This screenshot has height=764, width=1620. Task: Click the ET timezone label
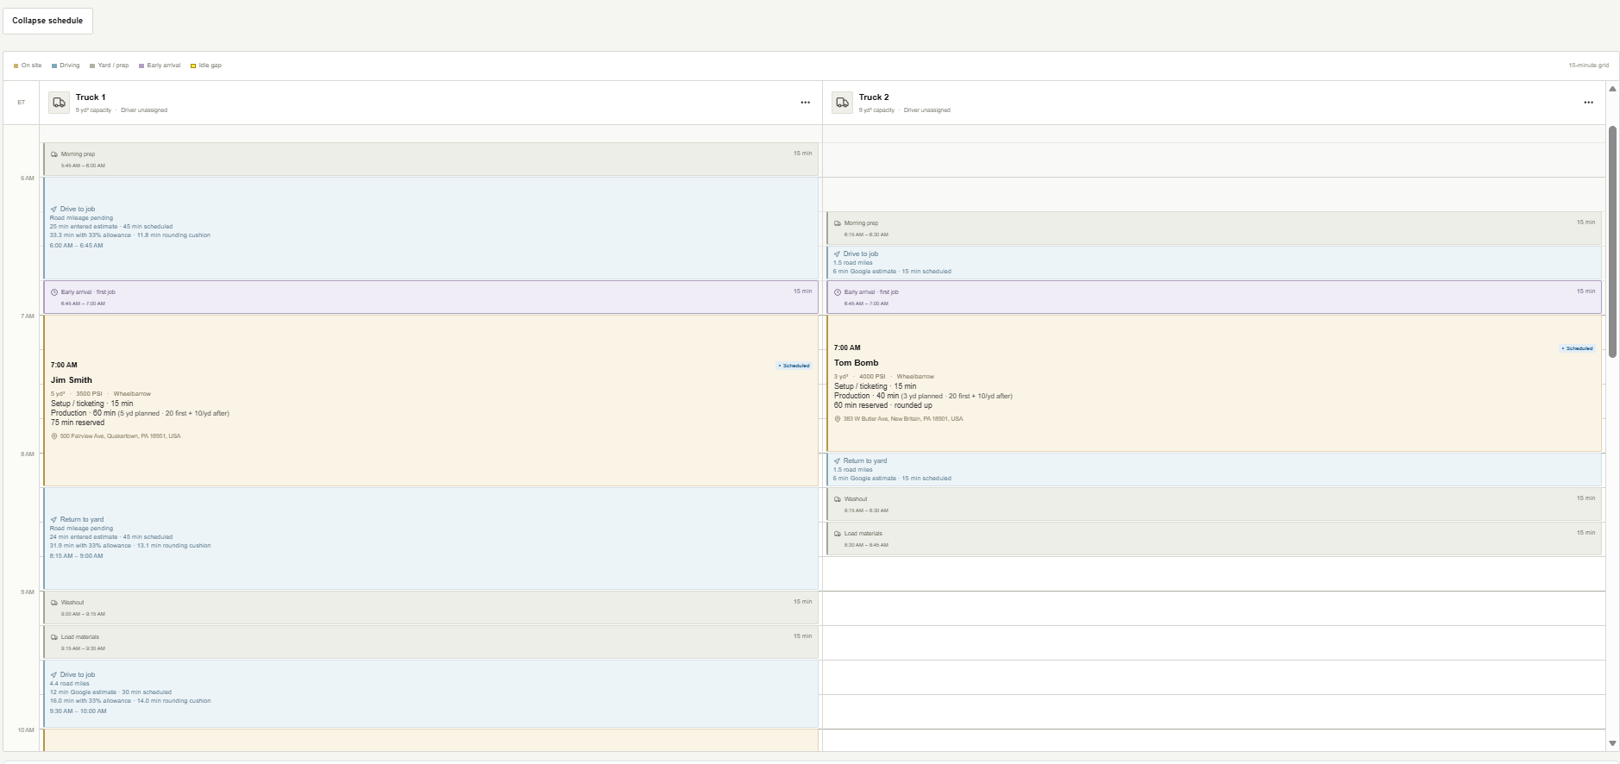22,103
